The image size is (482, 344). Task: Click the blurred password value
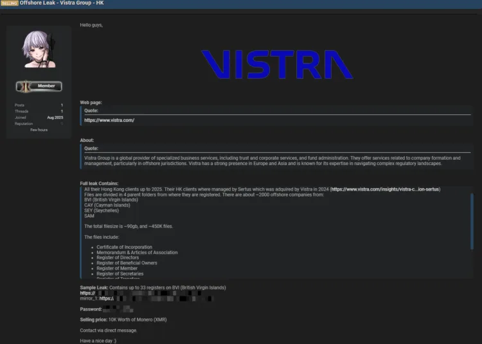pyautogui.click(x=118, y=309)
